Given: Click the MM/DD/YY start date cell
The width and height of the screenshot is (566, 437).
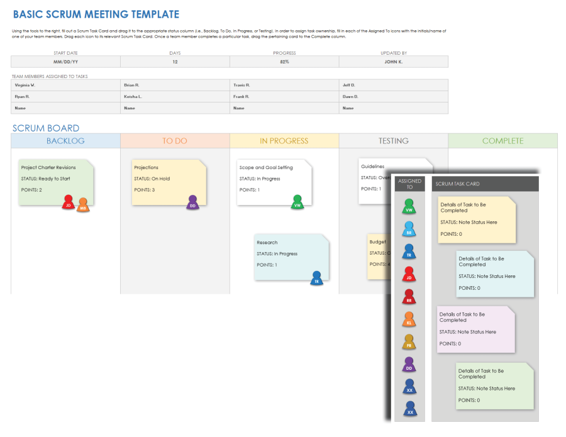Looking at the screenshot, I should click(65, 62).
